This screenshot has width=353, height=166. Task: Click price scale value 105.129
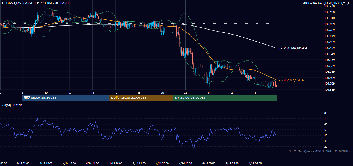tap(329, 66)
